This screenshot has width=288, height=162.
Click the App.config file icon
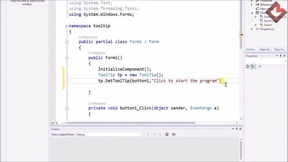[x=257, y=9]
